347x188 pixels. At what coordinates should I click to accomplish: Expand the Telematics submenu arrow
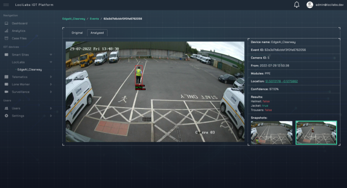click(x=51, y=77)
